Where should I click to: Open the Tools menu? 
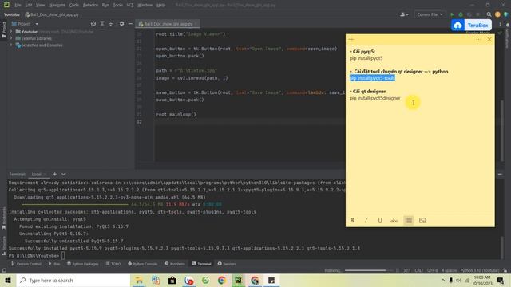click(118, 5)
